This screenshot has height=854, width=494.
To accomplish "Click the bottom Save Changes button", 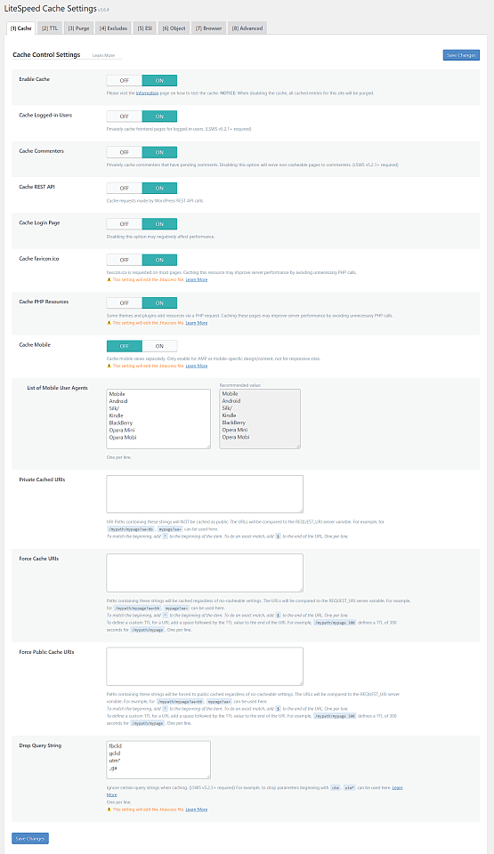I will pos(30,838).
